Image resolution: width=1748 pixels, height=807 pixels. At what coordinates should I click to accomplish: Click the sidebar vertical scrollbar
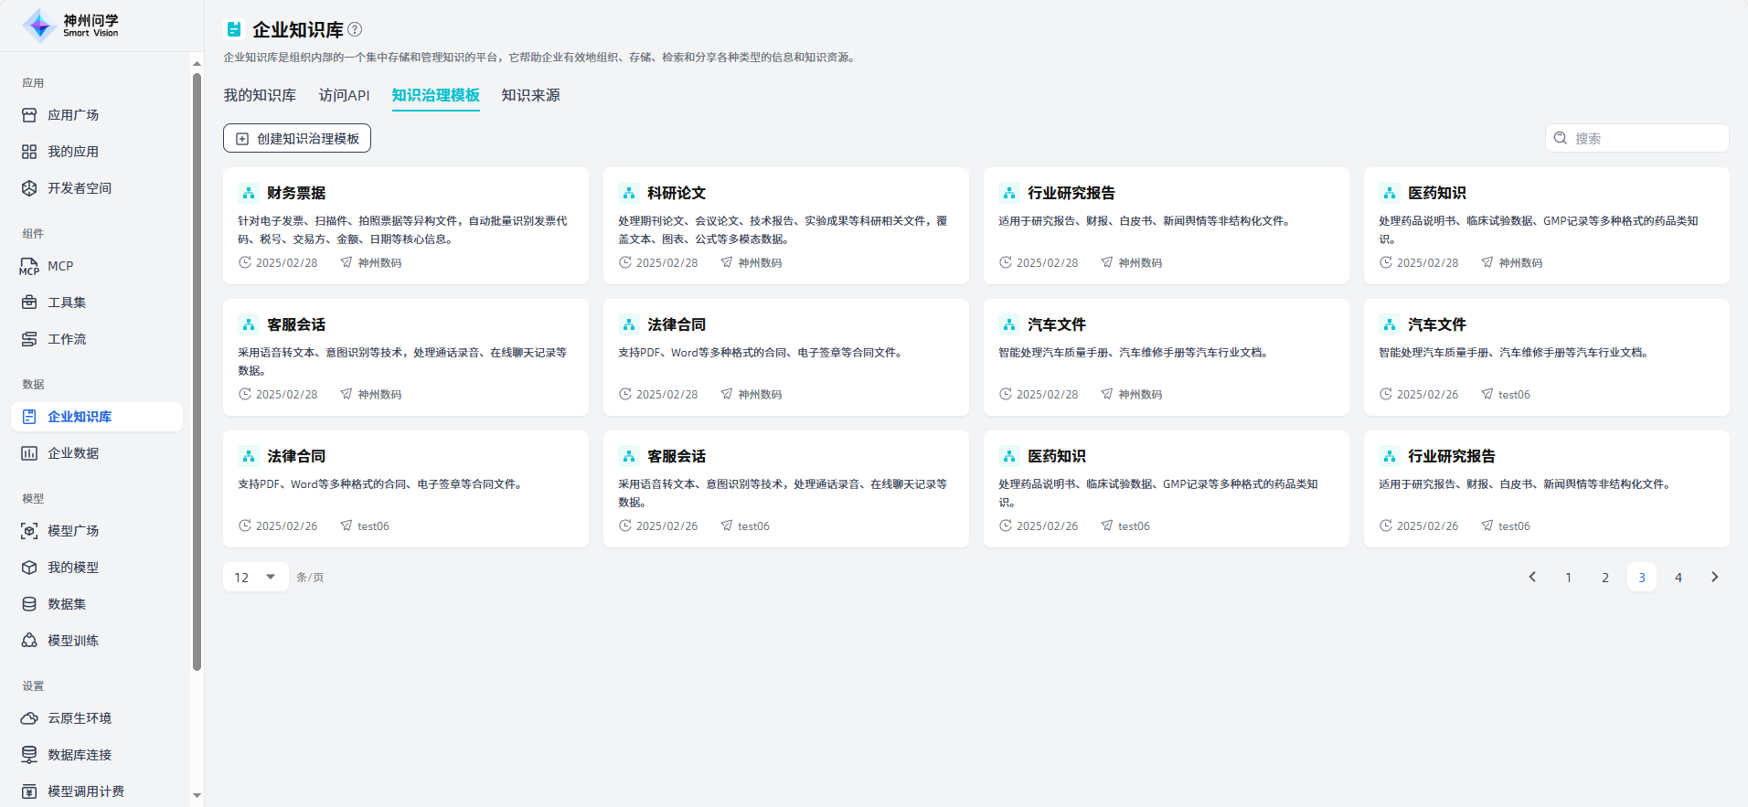click(197, 366)
